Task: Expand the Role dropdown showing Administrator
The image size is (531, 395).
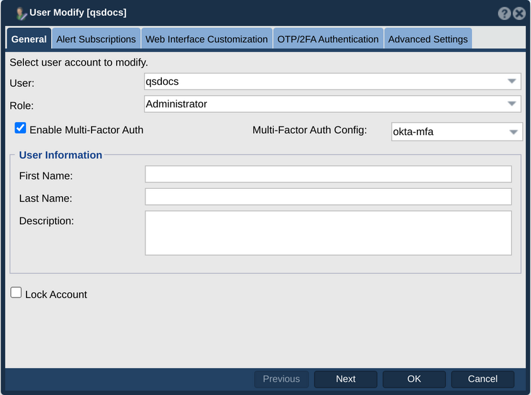Action: 333,104
